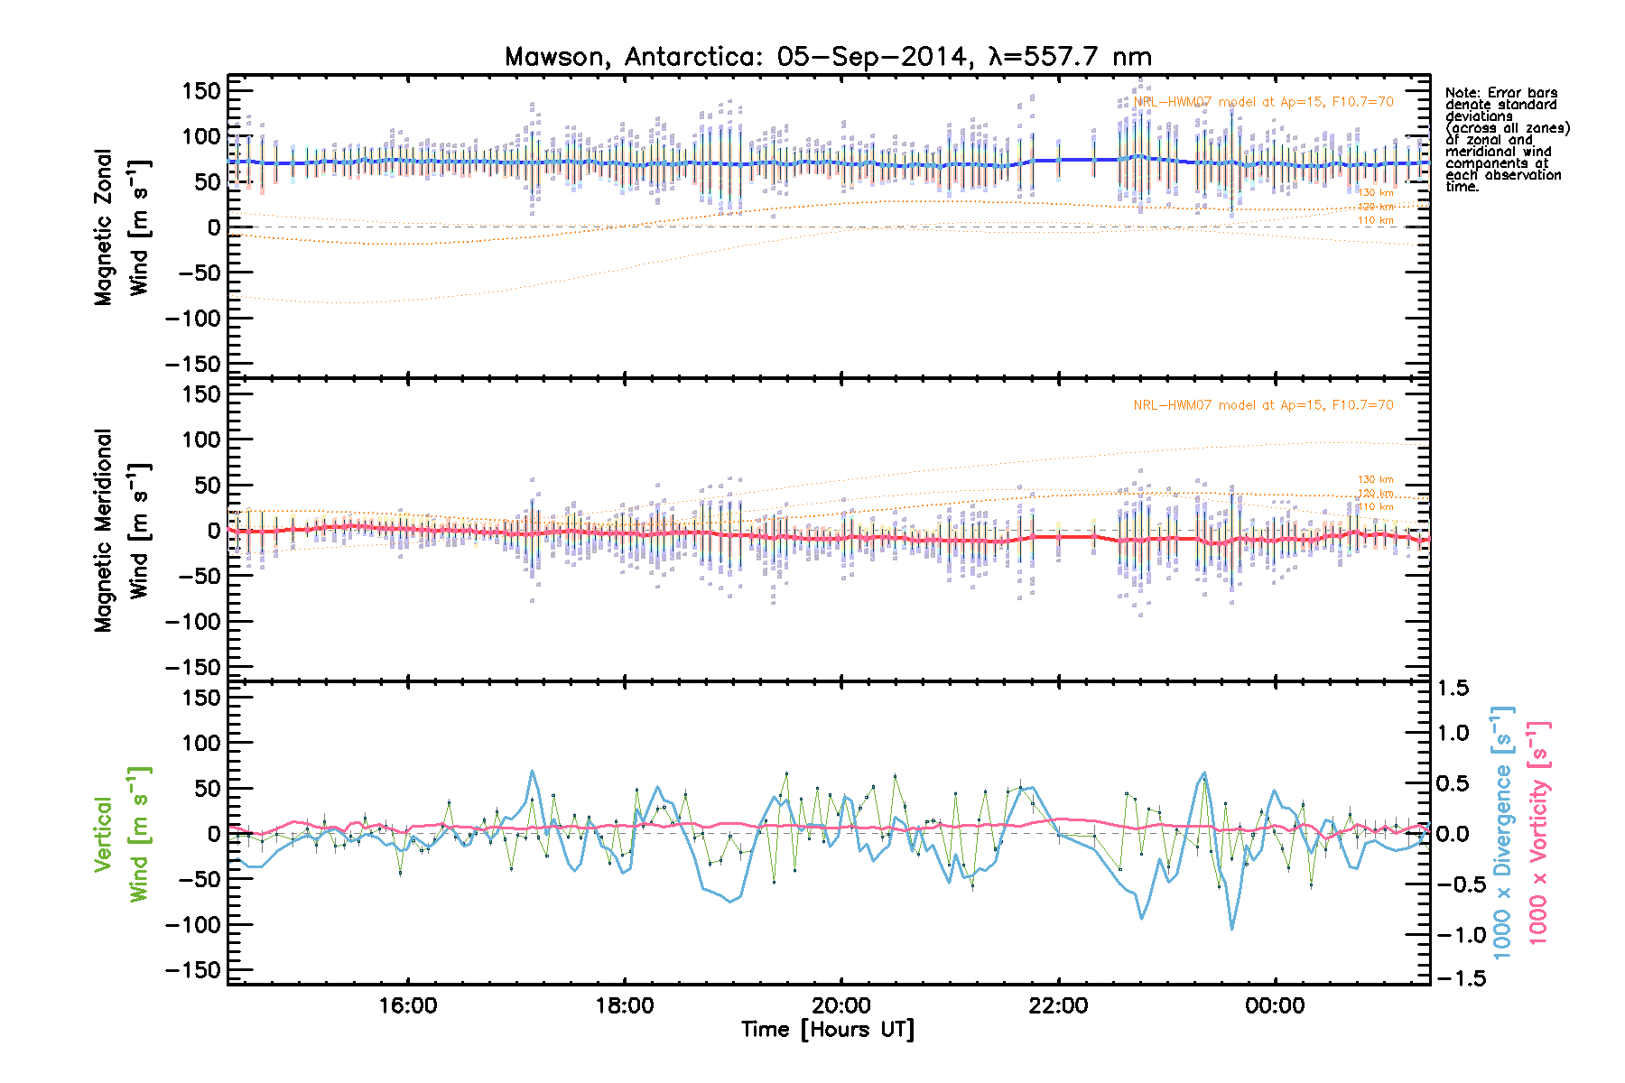Click the −150 tick of the vertical wind axis
The height and width of the screenshot is (1083, 1625).
pos(192,970)
